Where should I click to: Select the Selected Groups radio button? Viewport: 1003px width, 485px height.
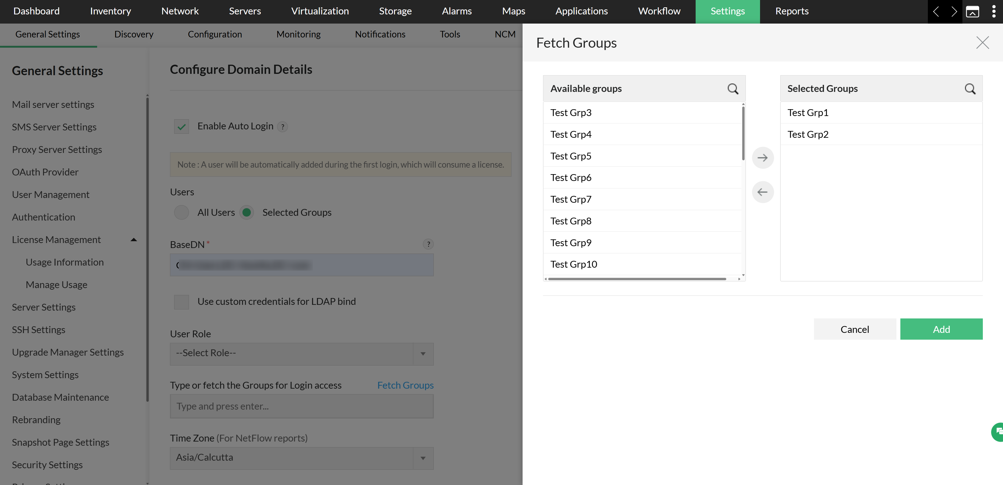click(246, 212)
